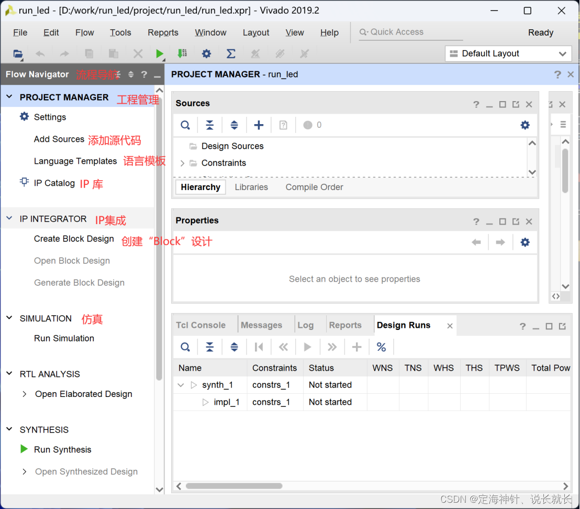Collapse RTL ANALYSIS section
This screenshot has width=580, height=509.
point(9,373)
